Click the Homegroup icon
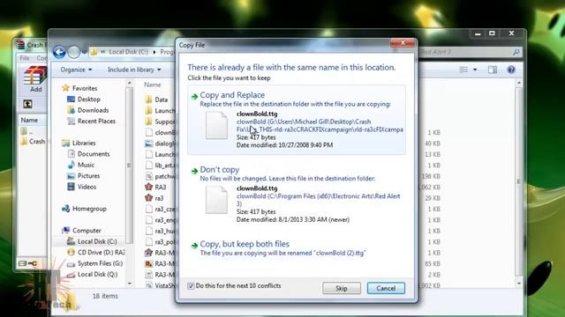Image resolution: width=565 pixels, height=317 pixels. point(66,209)
